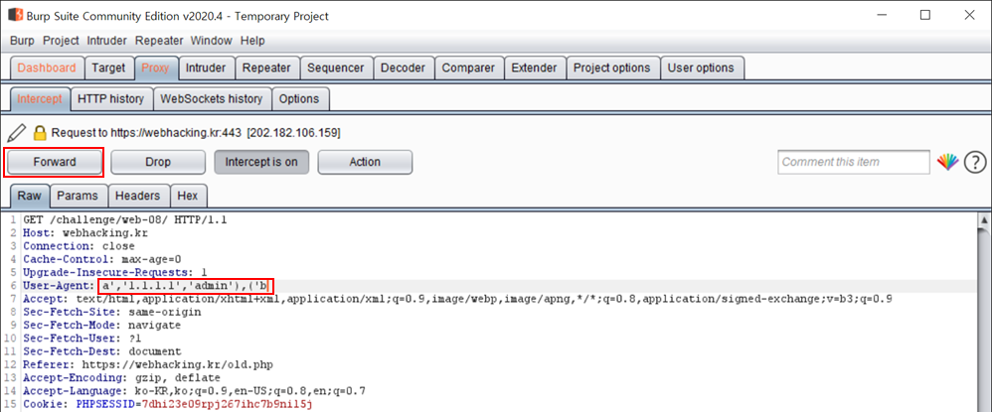
Task: Click the Sec-Fetch-Site: same-origin line
Action: tap(112, 313)
